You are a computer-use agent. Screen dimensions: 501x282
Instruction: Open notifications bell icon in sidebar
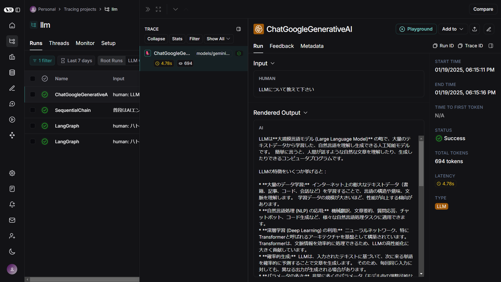pyautogui.click(x=12, y=204)
